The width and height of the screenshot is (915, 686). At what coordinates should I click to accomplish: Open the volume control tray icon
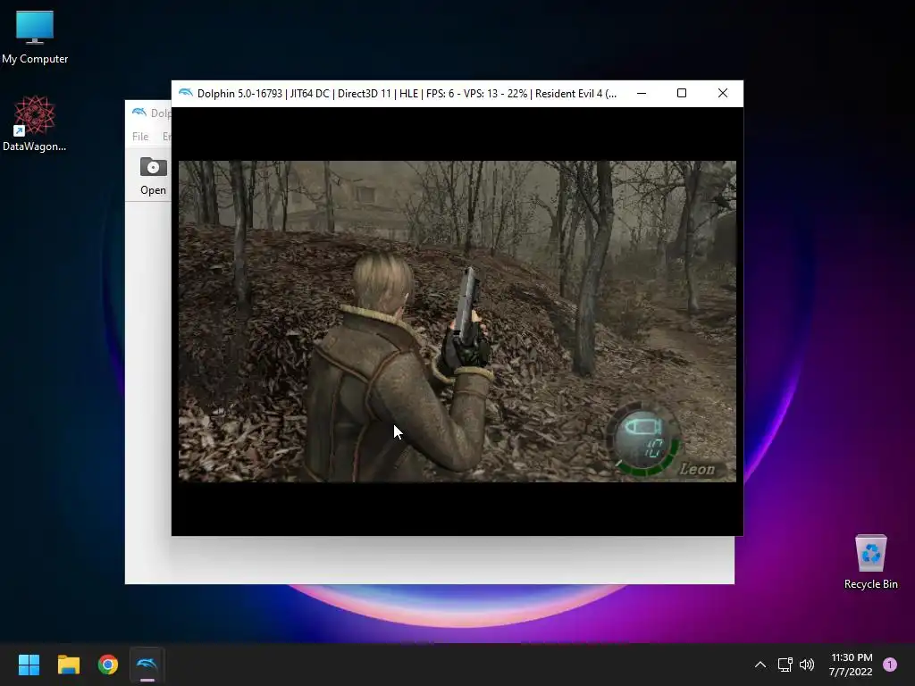(x=807, y=665)
